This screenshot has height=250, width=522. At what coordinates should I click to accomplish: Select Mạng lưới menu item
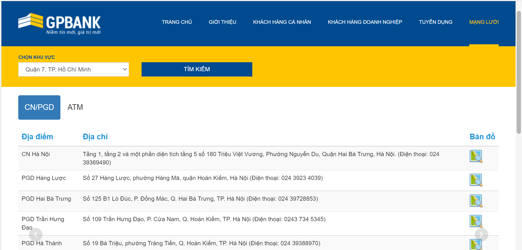pyautogui.click(x=484, y=22)
